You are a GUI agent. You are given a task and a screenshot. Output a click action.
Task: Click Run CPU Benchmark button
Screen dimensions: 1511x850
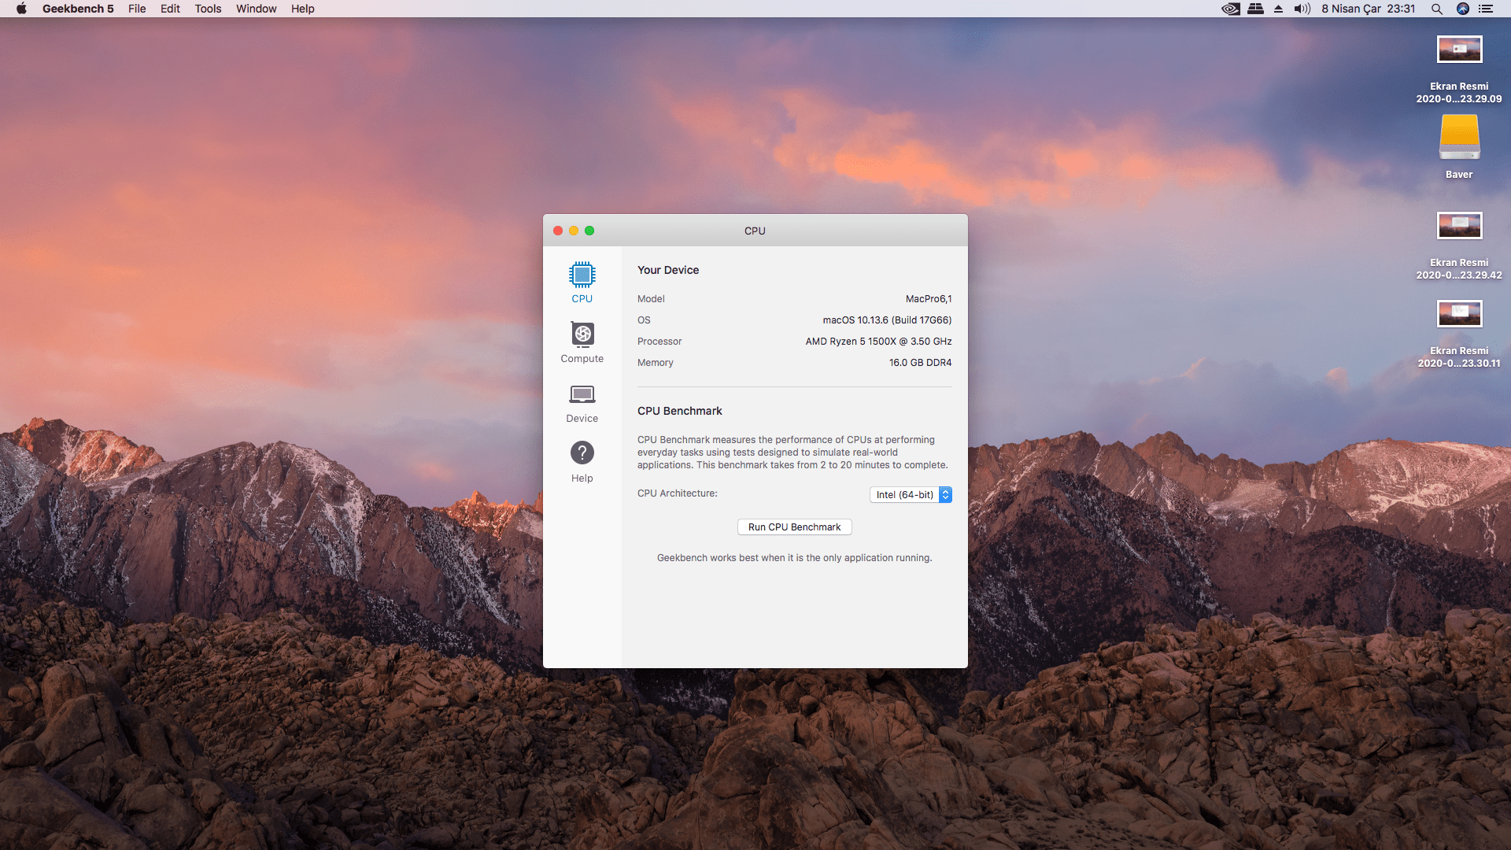click(x=794, y=527)
